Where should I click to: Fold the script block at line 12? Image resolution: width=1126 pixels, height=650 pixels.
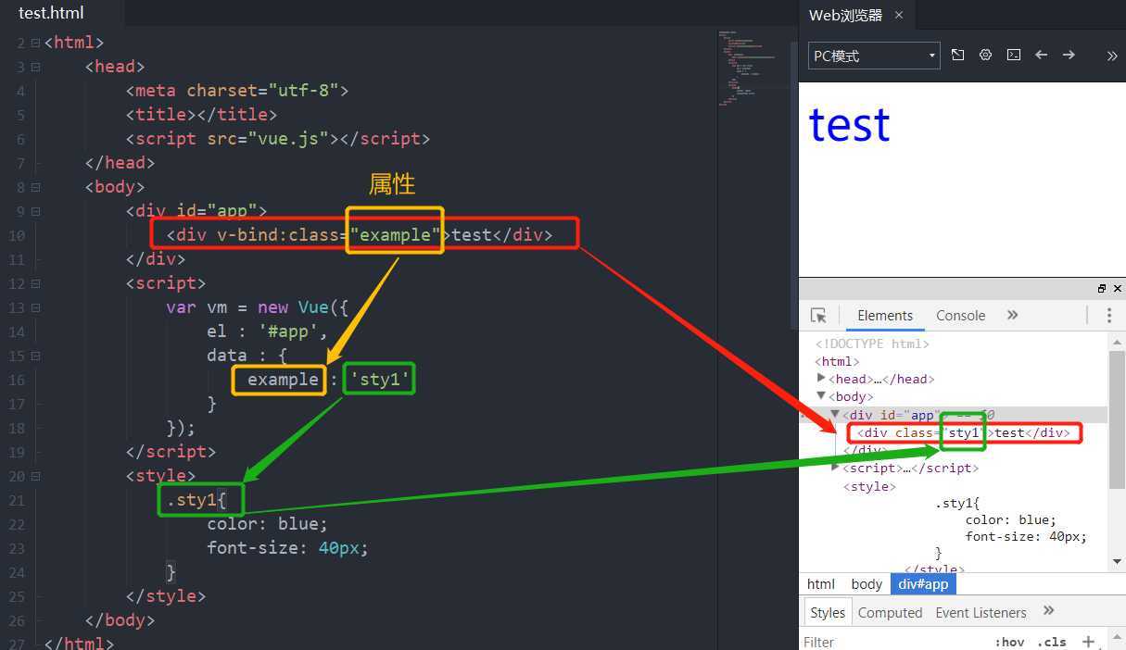point(35,283)
